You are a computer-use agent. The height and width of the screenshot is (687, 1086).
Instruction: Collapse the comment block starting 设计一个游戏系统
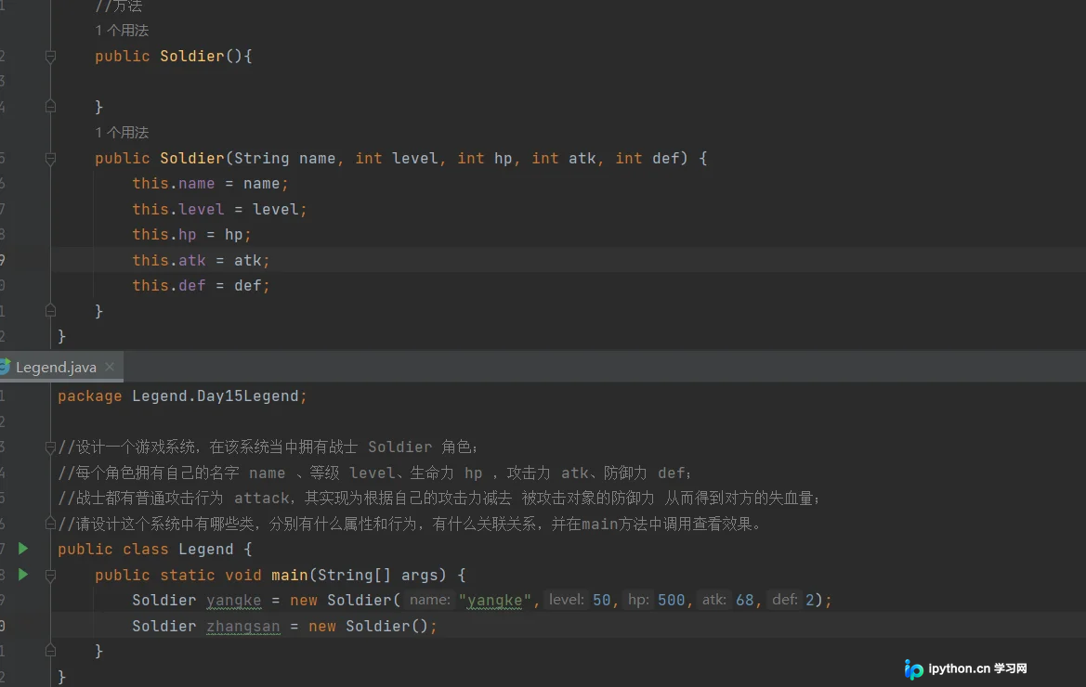tap(50, 447)
